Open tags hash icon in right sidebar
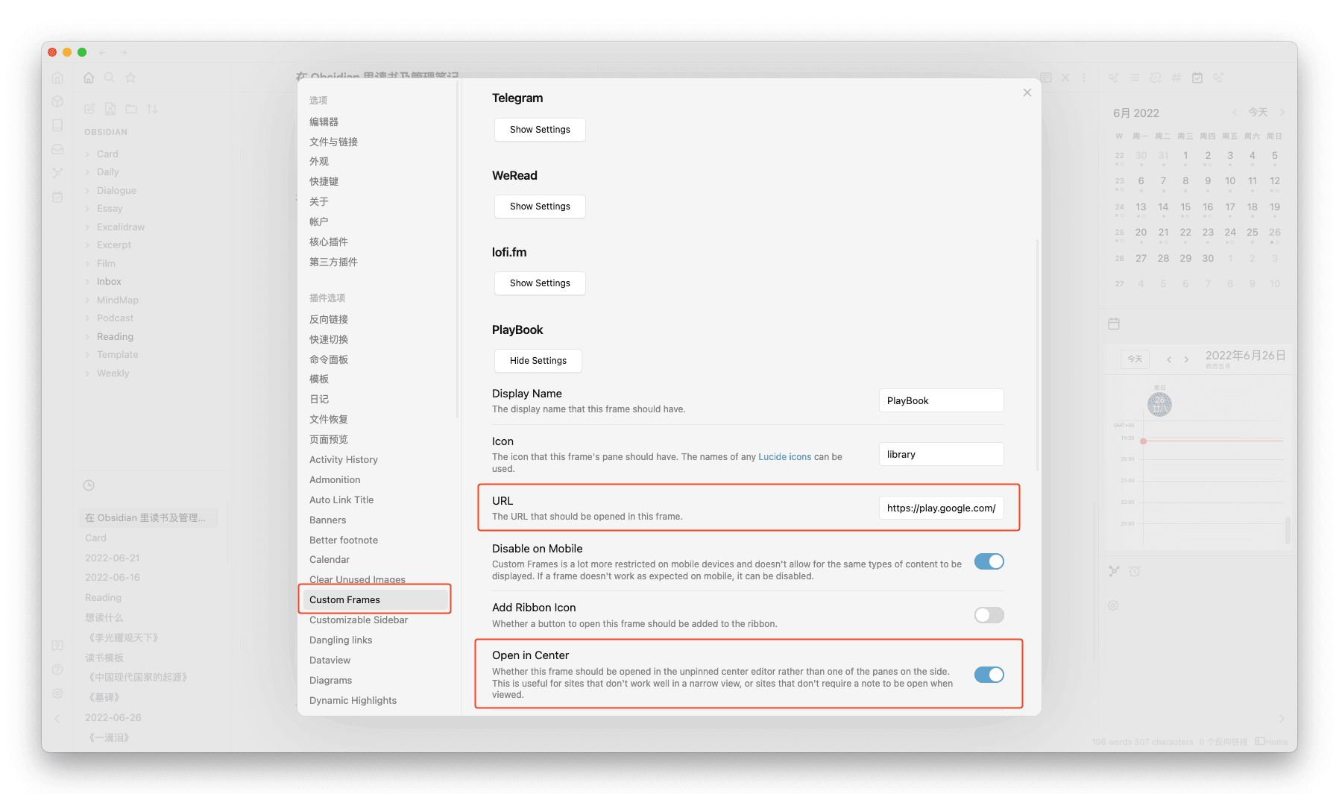Screen dimensions: 1339x794 coord(1176,78)
